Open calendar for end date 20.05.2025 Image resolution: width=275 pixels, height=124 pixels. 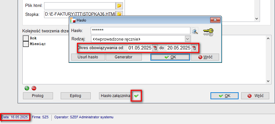coord(194,48)
